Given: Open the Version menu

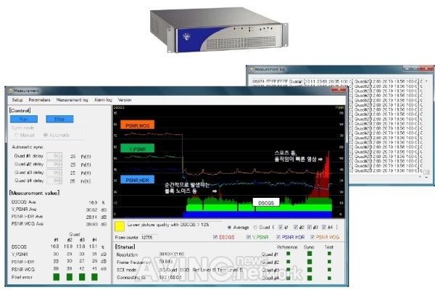Looking at the screenshot, I should (125, 100).
